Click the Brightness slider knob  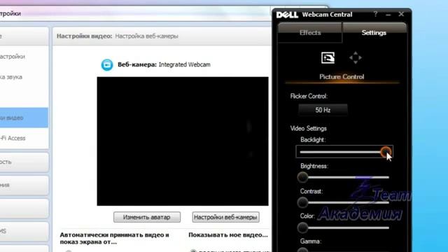[x=302, y=177]
